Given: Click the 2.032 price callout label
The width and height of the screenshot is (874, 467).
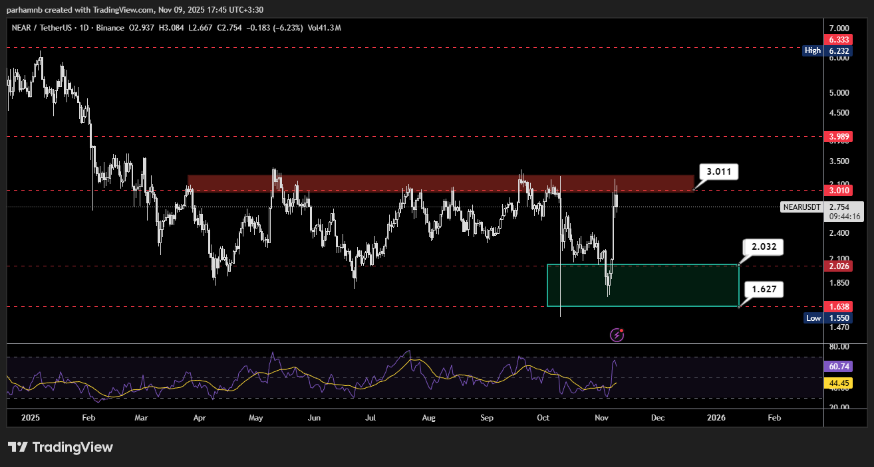Looking at the screenshot, I should 764,248.
